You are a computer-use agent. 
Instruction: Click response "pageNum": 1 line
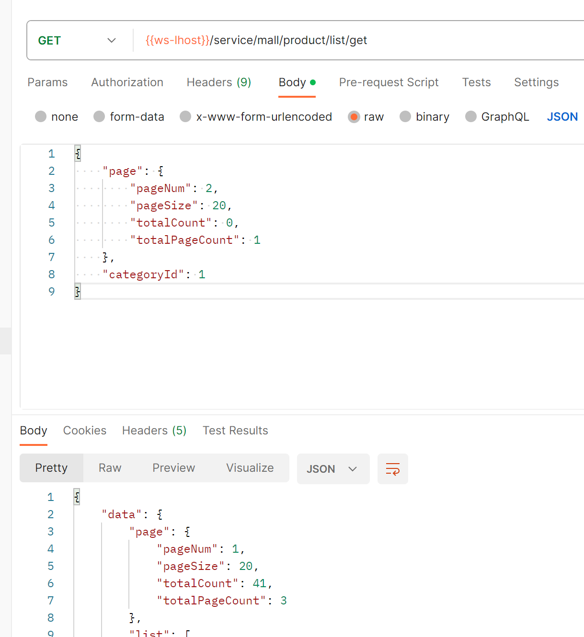(201, 549)
